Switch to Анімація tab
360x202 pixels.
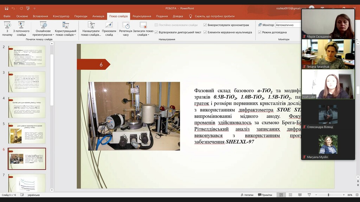click(98, 16)
